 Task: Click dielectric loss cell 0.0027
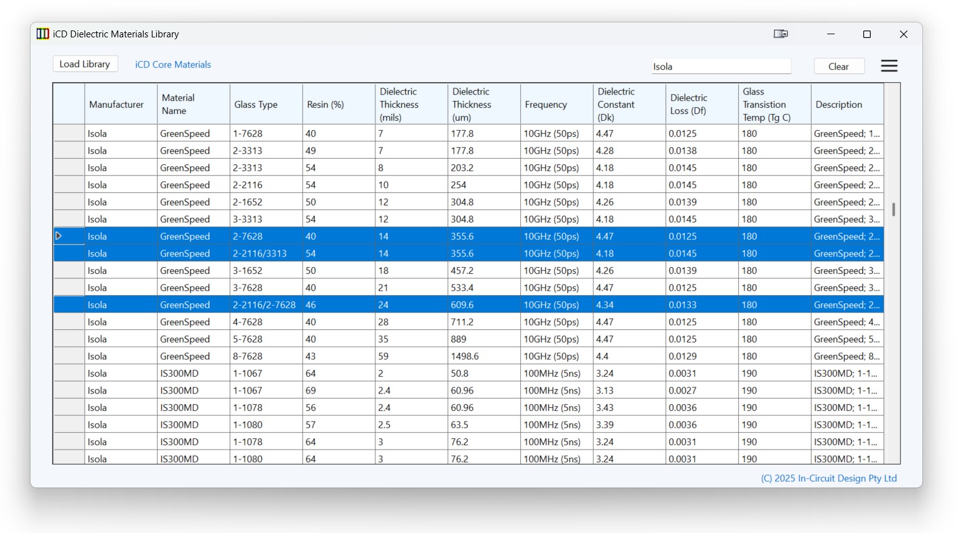(x=702, y=390)
